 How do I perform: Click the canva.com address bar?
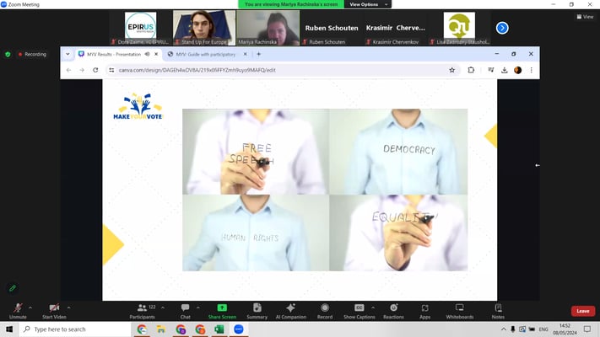click(x=282, y=70)
